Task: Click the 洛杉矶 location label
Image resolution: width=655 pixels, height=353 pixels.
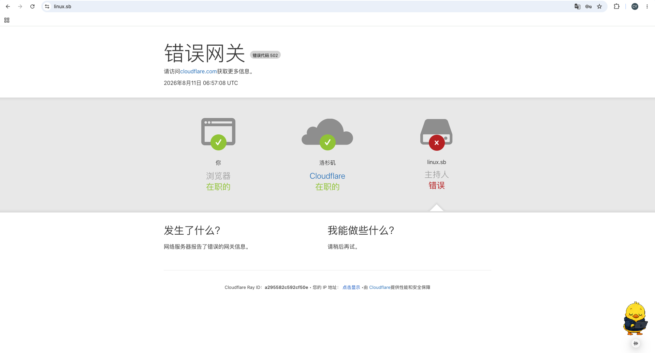Action: point(327,163)
